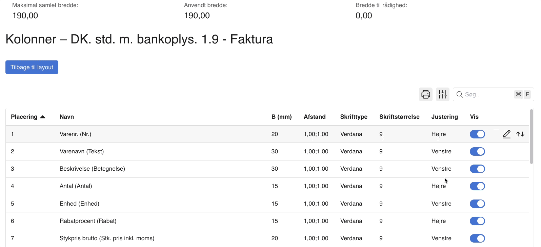Switch off Enhed (Enhed) visibility toggle
This screenshot has width=541, height=247.
click(x=477, y=204)
